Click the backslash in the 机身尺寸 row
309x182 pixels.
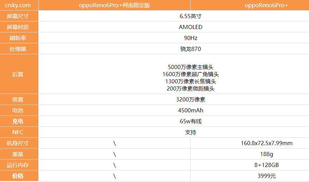coord(115,143)
